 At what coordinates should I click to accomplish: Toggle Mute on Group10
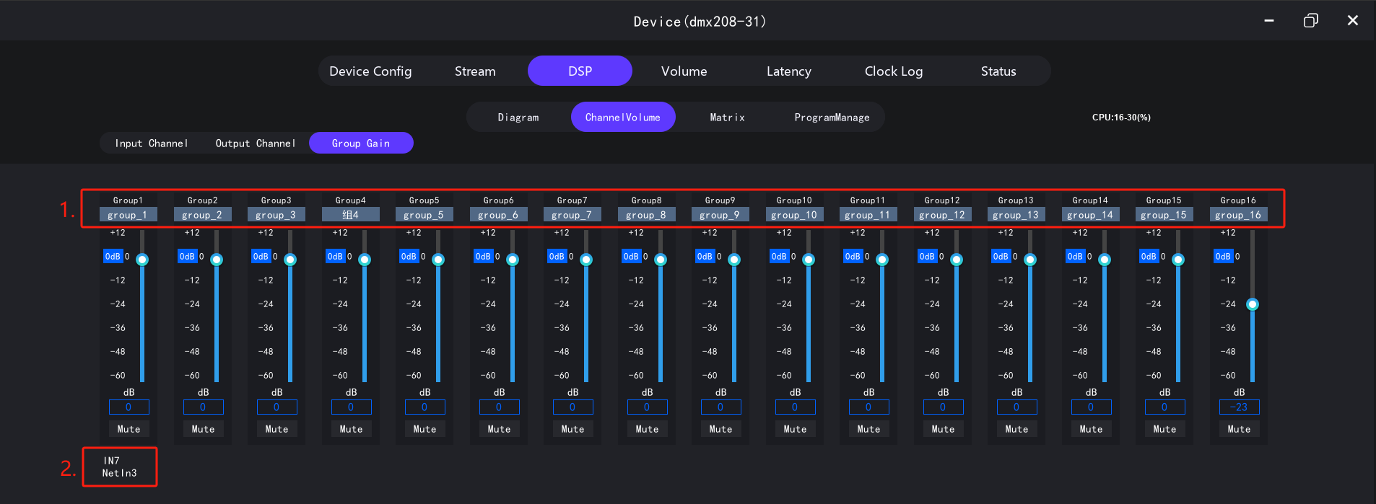click(796, 429)
